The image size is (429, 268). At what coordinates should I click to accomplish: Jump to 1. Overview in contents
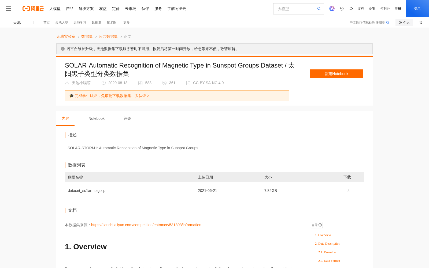[x=323, y=235]
